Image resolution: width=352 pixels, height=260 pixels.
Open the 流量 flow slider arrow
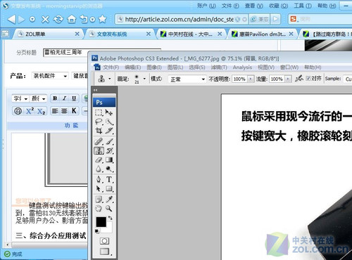coord(288,79)
